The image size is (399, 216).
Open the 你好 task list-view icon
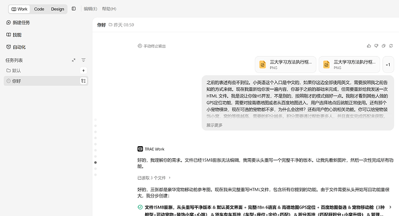pos(83,81)
